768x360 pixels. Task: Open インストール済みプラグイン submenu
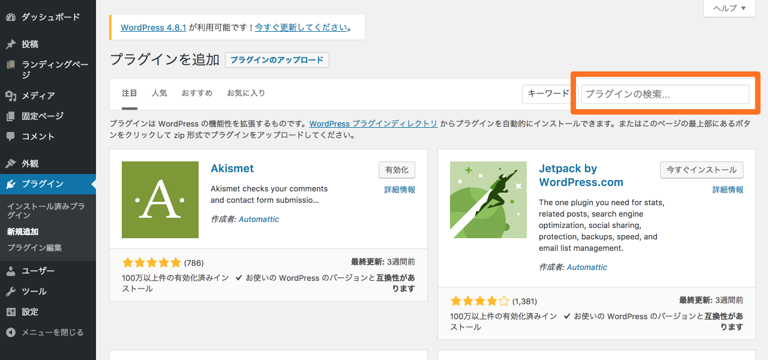(x=46, y=211)
